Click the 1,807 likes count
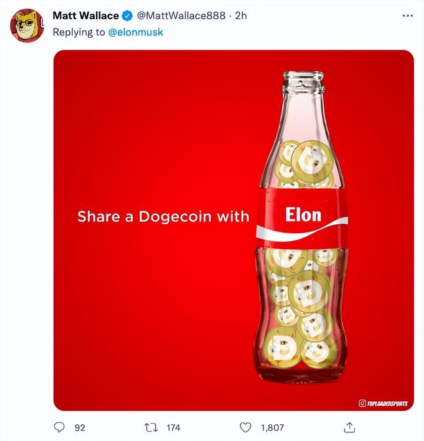The image size is (424, 441). pos(272,428)
